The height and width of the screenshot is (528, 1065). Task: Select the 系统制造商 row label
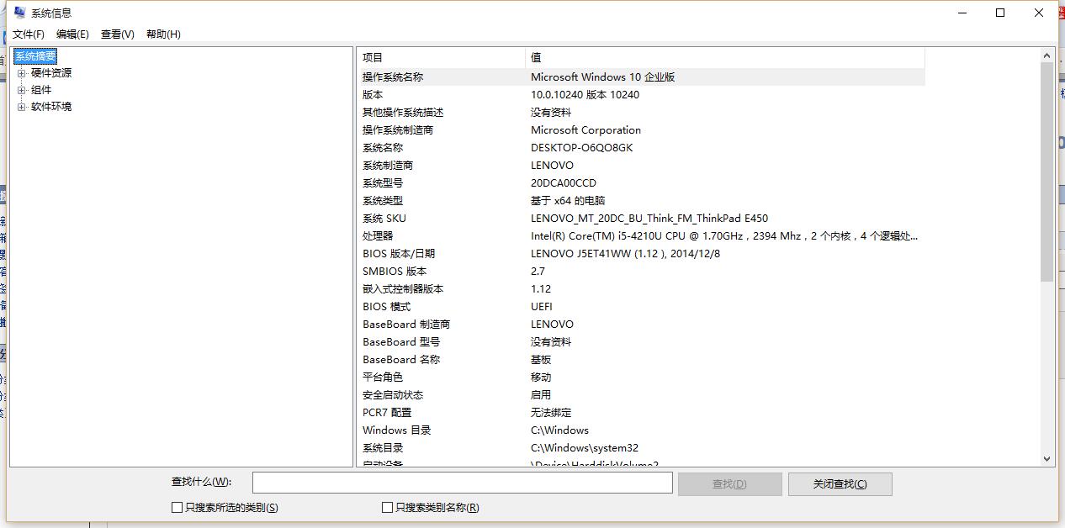pos(388,166)
